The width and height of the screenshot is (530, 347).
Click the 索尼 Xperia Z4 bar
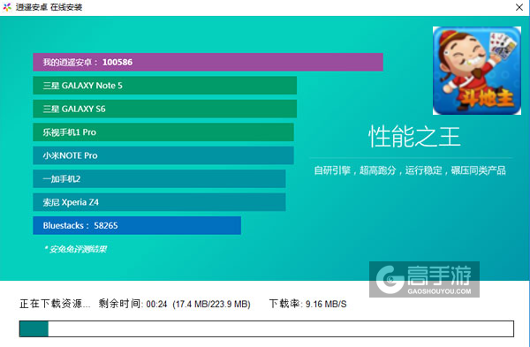pyautogui.click(x=159, y=202)
